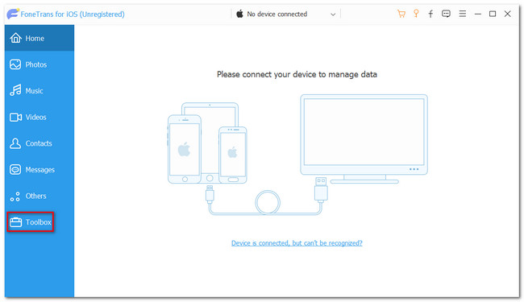
Task: Close the FoneTrans window
Action: pos(508,14)
